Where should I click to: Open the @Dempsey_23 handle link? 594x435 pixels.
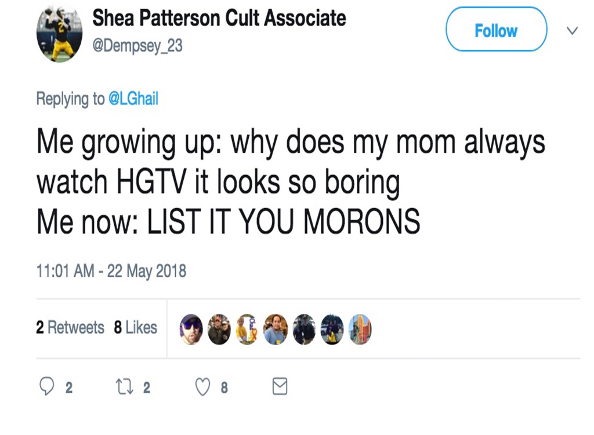[x=137, y=45]
